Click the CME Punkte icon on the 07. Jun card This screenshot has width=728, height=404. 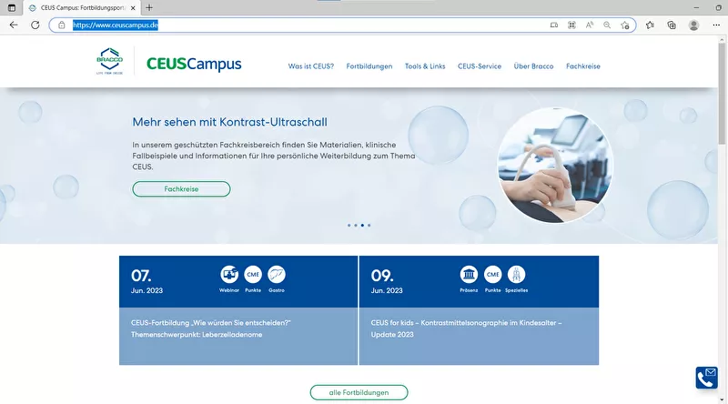point(253,275)
